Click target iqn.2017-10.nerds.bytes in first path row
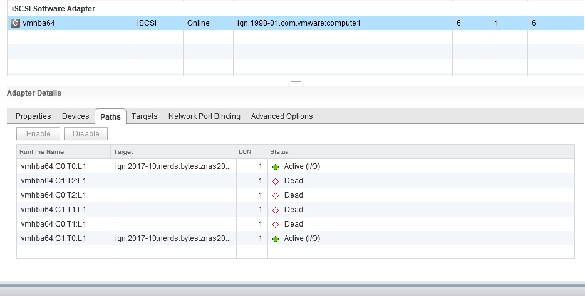The height and width of the screenshot is (296, 585). click(173, 166)
